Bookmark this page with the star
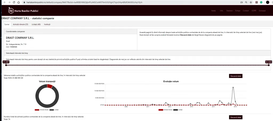This screenshot has height=121, width=273. point(251,2)
